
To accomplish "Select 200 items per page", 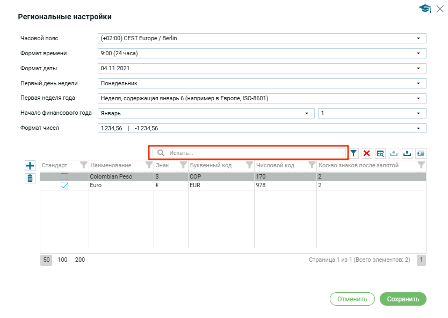I will point(80,260).
